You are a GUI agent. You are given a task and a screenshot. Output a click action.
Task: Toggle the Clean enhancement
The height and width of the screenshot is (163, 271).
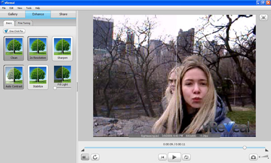(14, 48)
